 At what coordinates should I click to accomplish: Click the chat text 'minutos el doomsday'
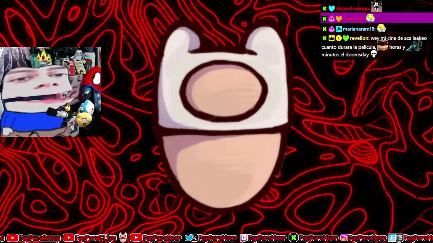(x=345, y=55)
